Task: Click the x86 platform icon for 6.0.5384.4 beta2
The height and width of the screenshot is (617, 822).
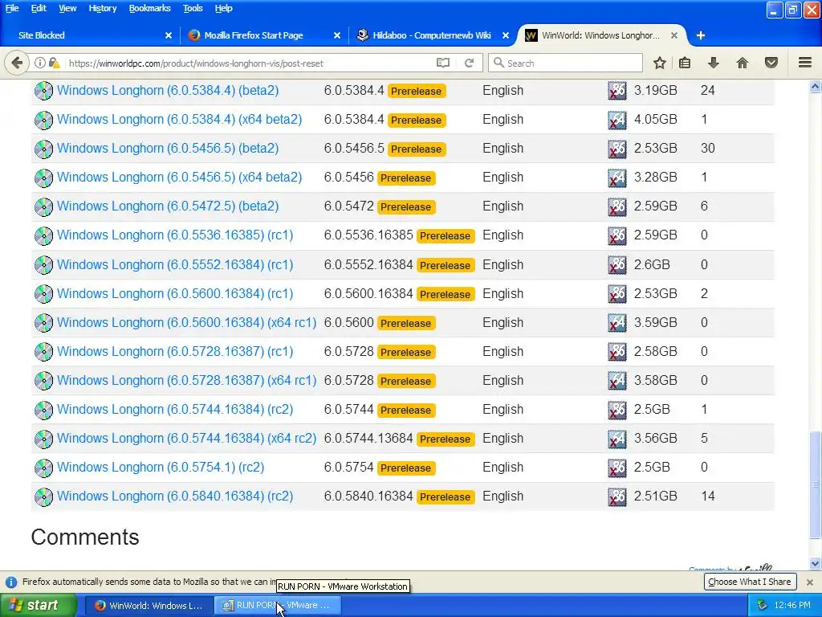Action: click(x=617, y=91)
